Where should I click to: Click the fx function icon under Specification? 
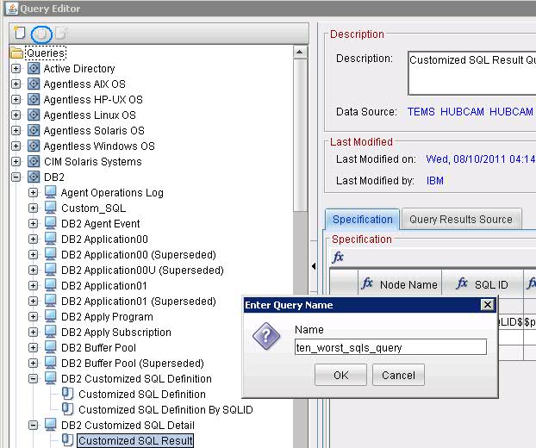click(x=338, y=257)
